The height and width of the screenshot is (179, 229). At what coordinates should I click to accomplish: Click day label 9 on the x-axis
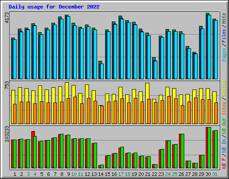(x=68, y=174)
